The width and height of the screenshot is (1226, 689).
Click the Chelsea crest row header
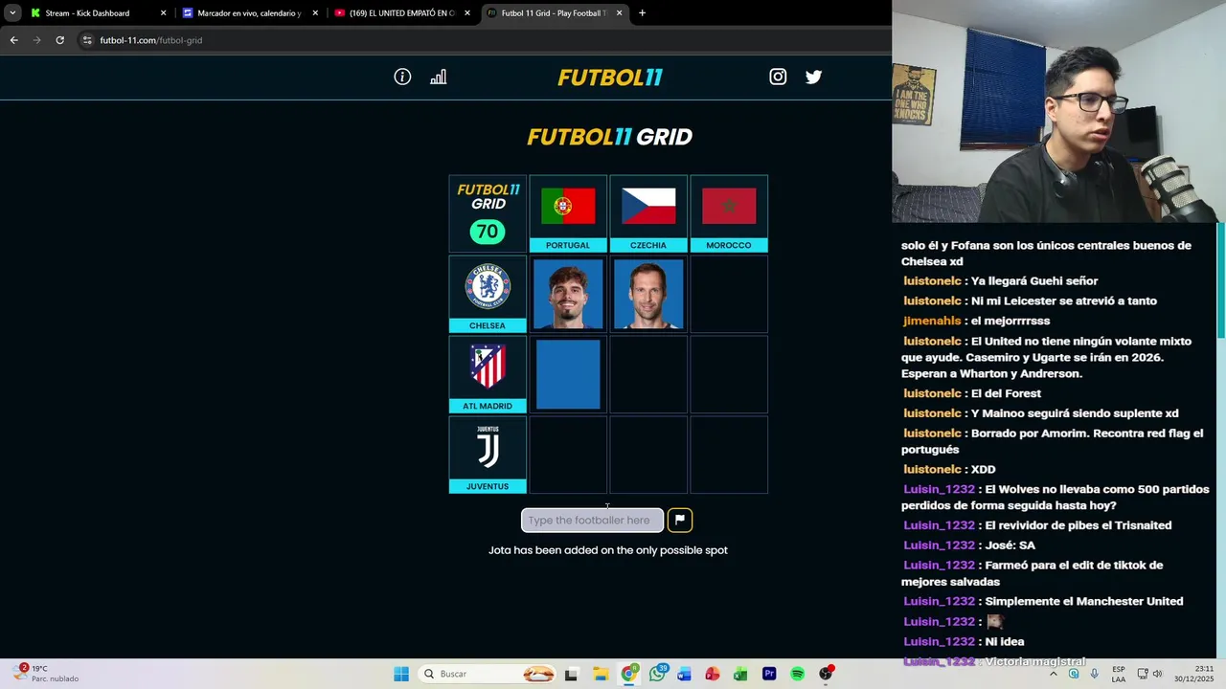(x=488, y=294)
